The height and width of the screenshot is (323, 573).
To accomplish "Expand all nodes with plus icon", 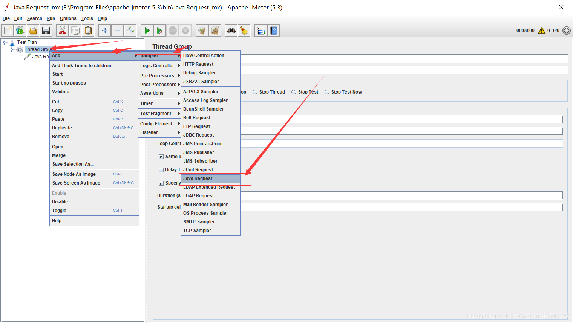I will click(x=105, y=31).
